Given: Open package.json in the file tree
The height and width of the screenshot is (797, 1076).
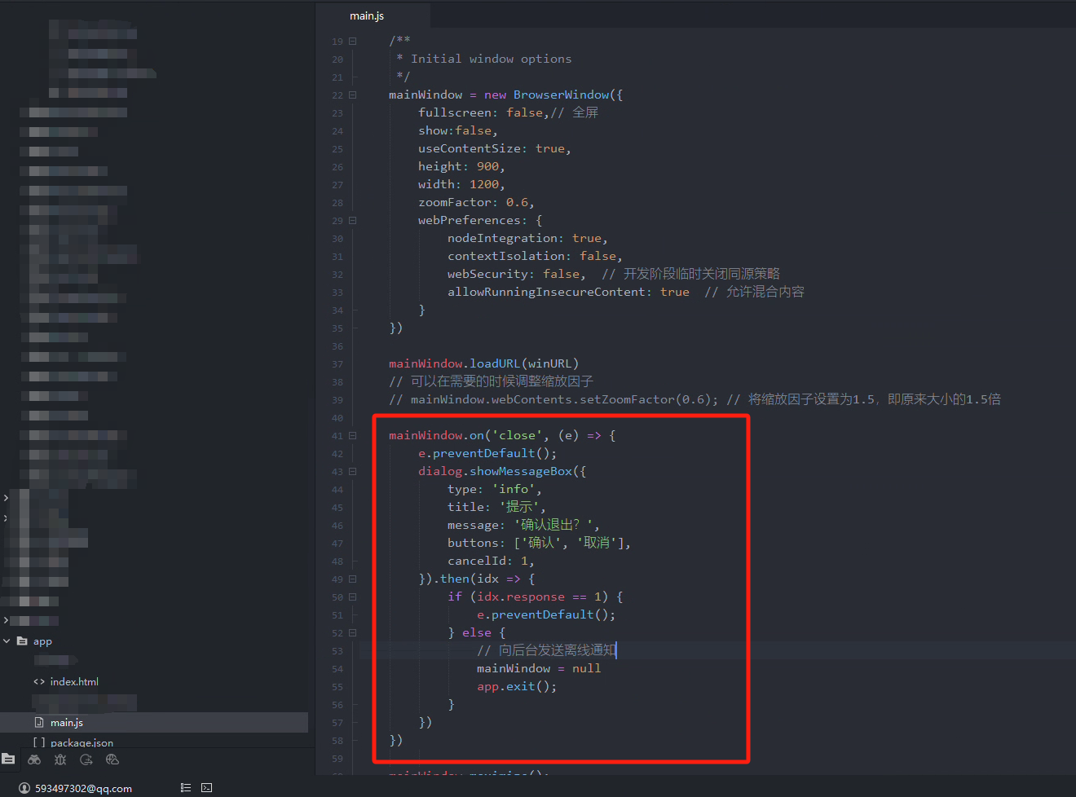Looking at the screenshot, I should [82, 742].
